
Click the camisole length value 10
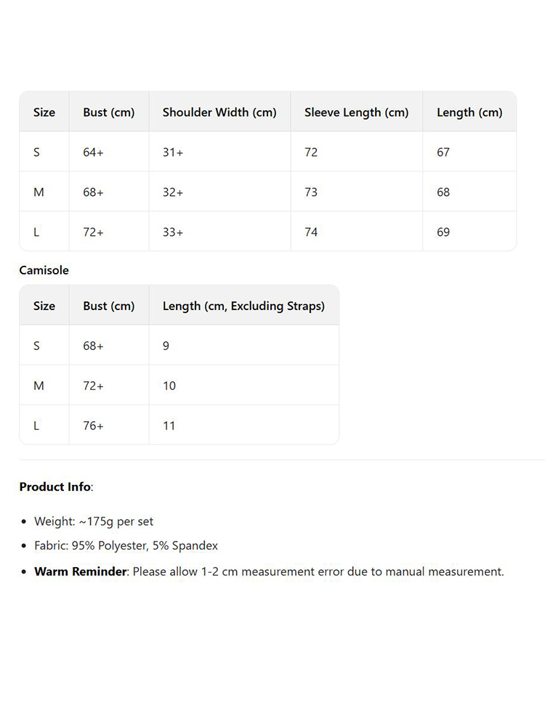click(169, 386)
